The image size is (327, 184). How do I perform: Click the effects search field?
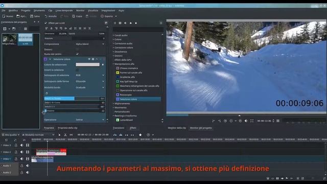point(138,30)
